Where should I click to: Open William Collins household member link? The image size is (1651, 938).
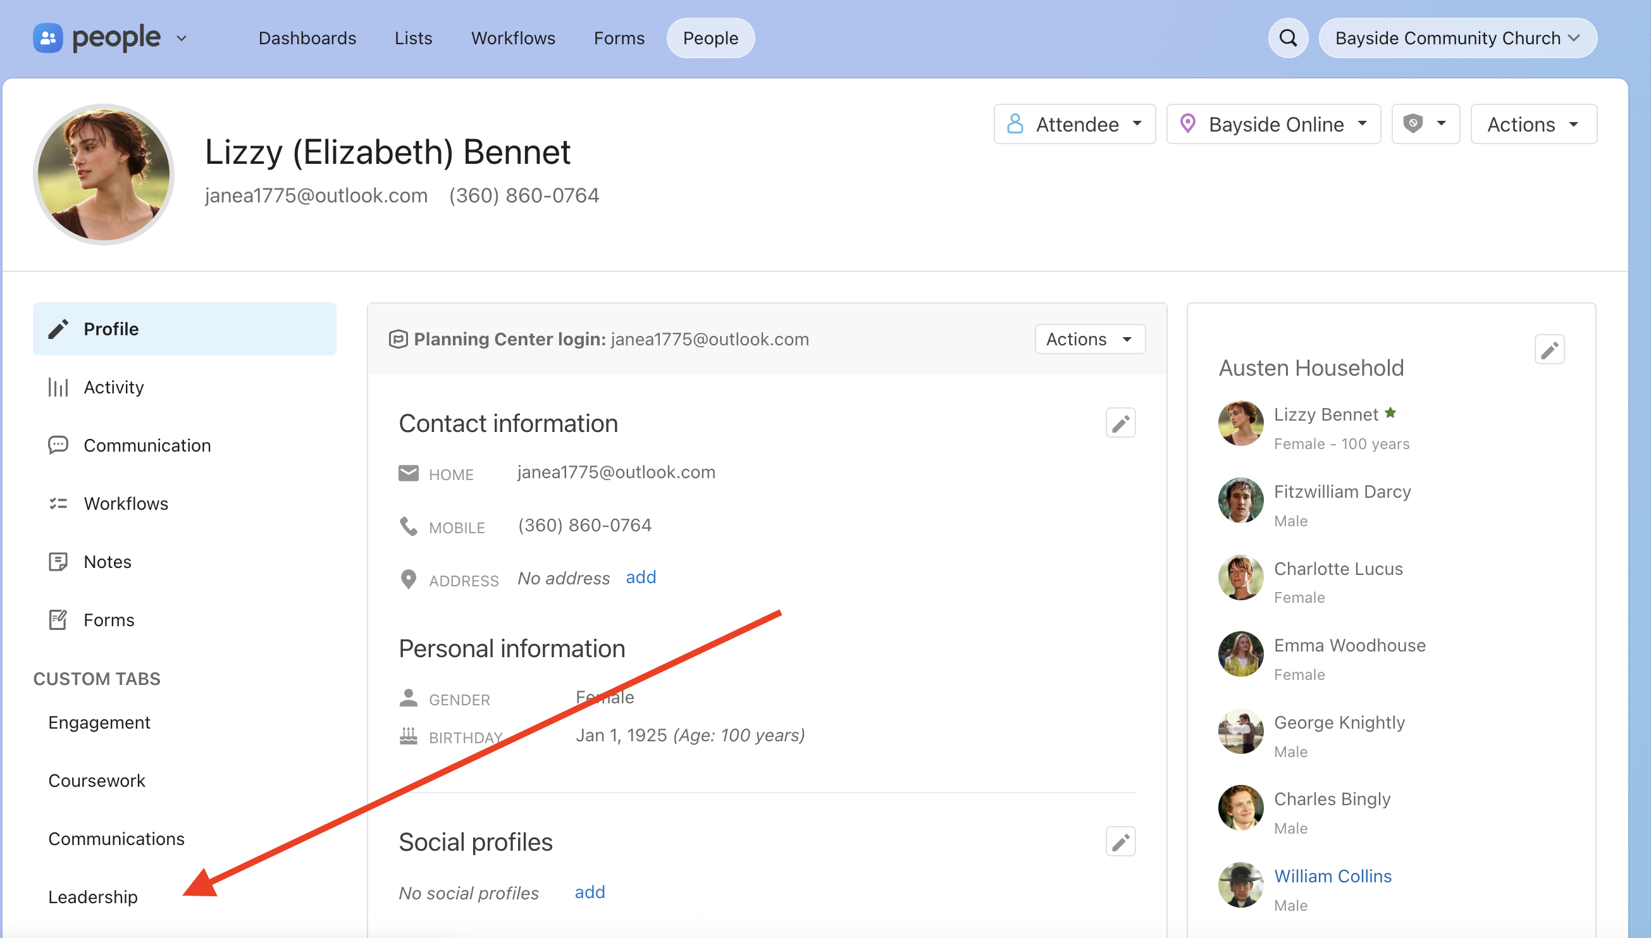(x=1332, y=875)
